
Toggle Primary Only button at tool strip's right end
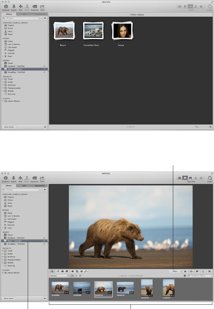tap(203, 271)
